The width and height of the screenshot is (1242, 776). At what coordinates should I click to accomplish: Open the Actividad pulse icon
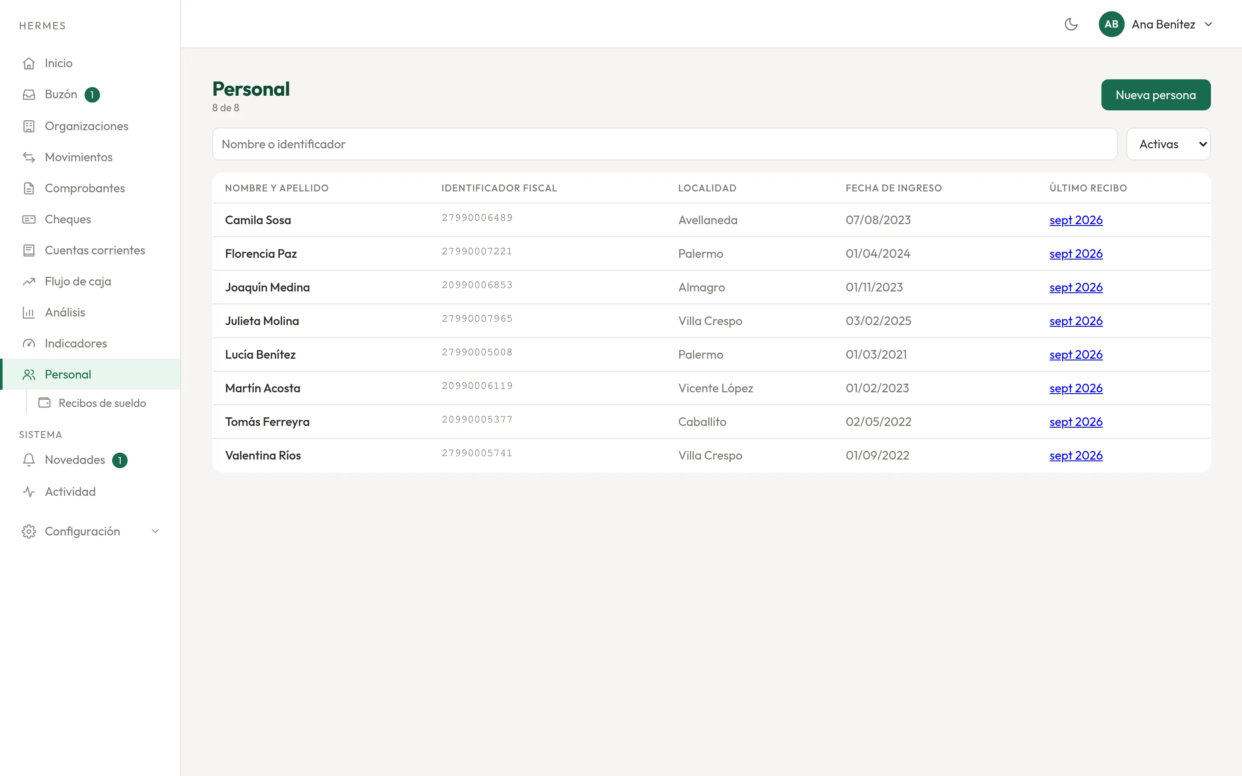click(29, 491)
